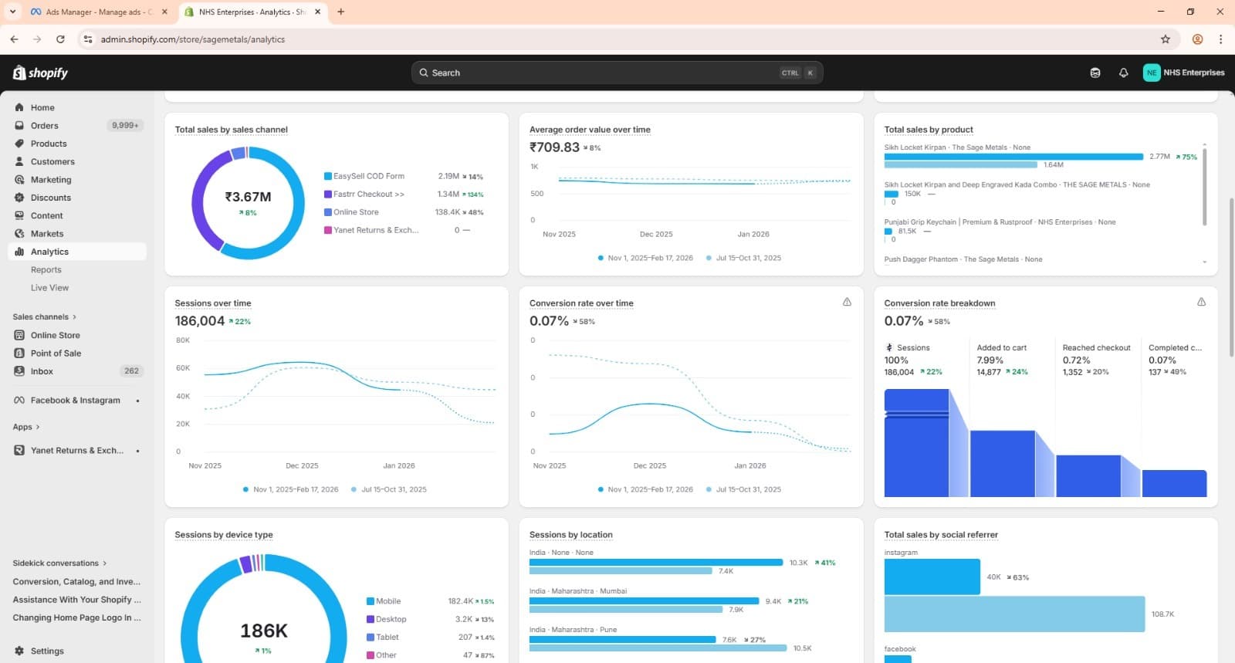The width and height of the screenshot is (1235, 663).
Task: Click the Shopify logo
Action: click(x=40, y=73)
